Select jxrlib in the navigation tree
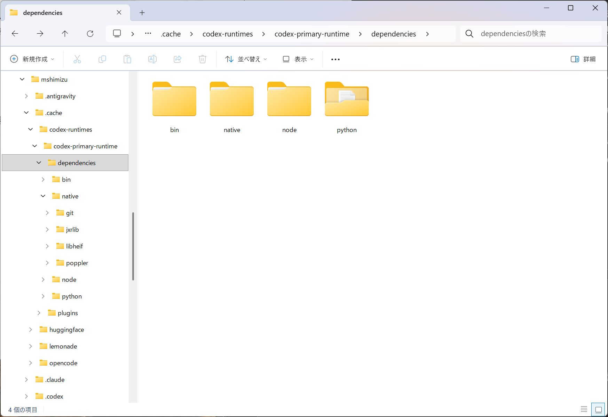The height and width of the screenshot is (417, 608). point(72,229)
